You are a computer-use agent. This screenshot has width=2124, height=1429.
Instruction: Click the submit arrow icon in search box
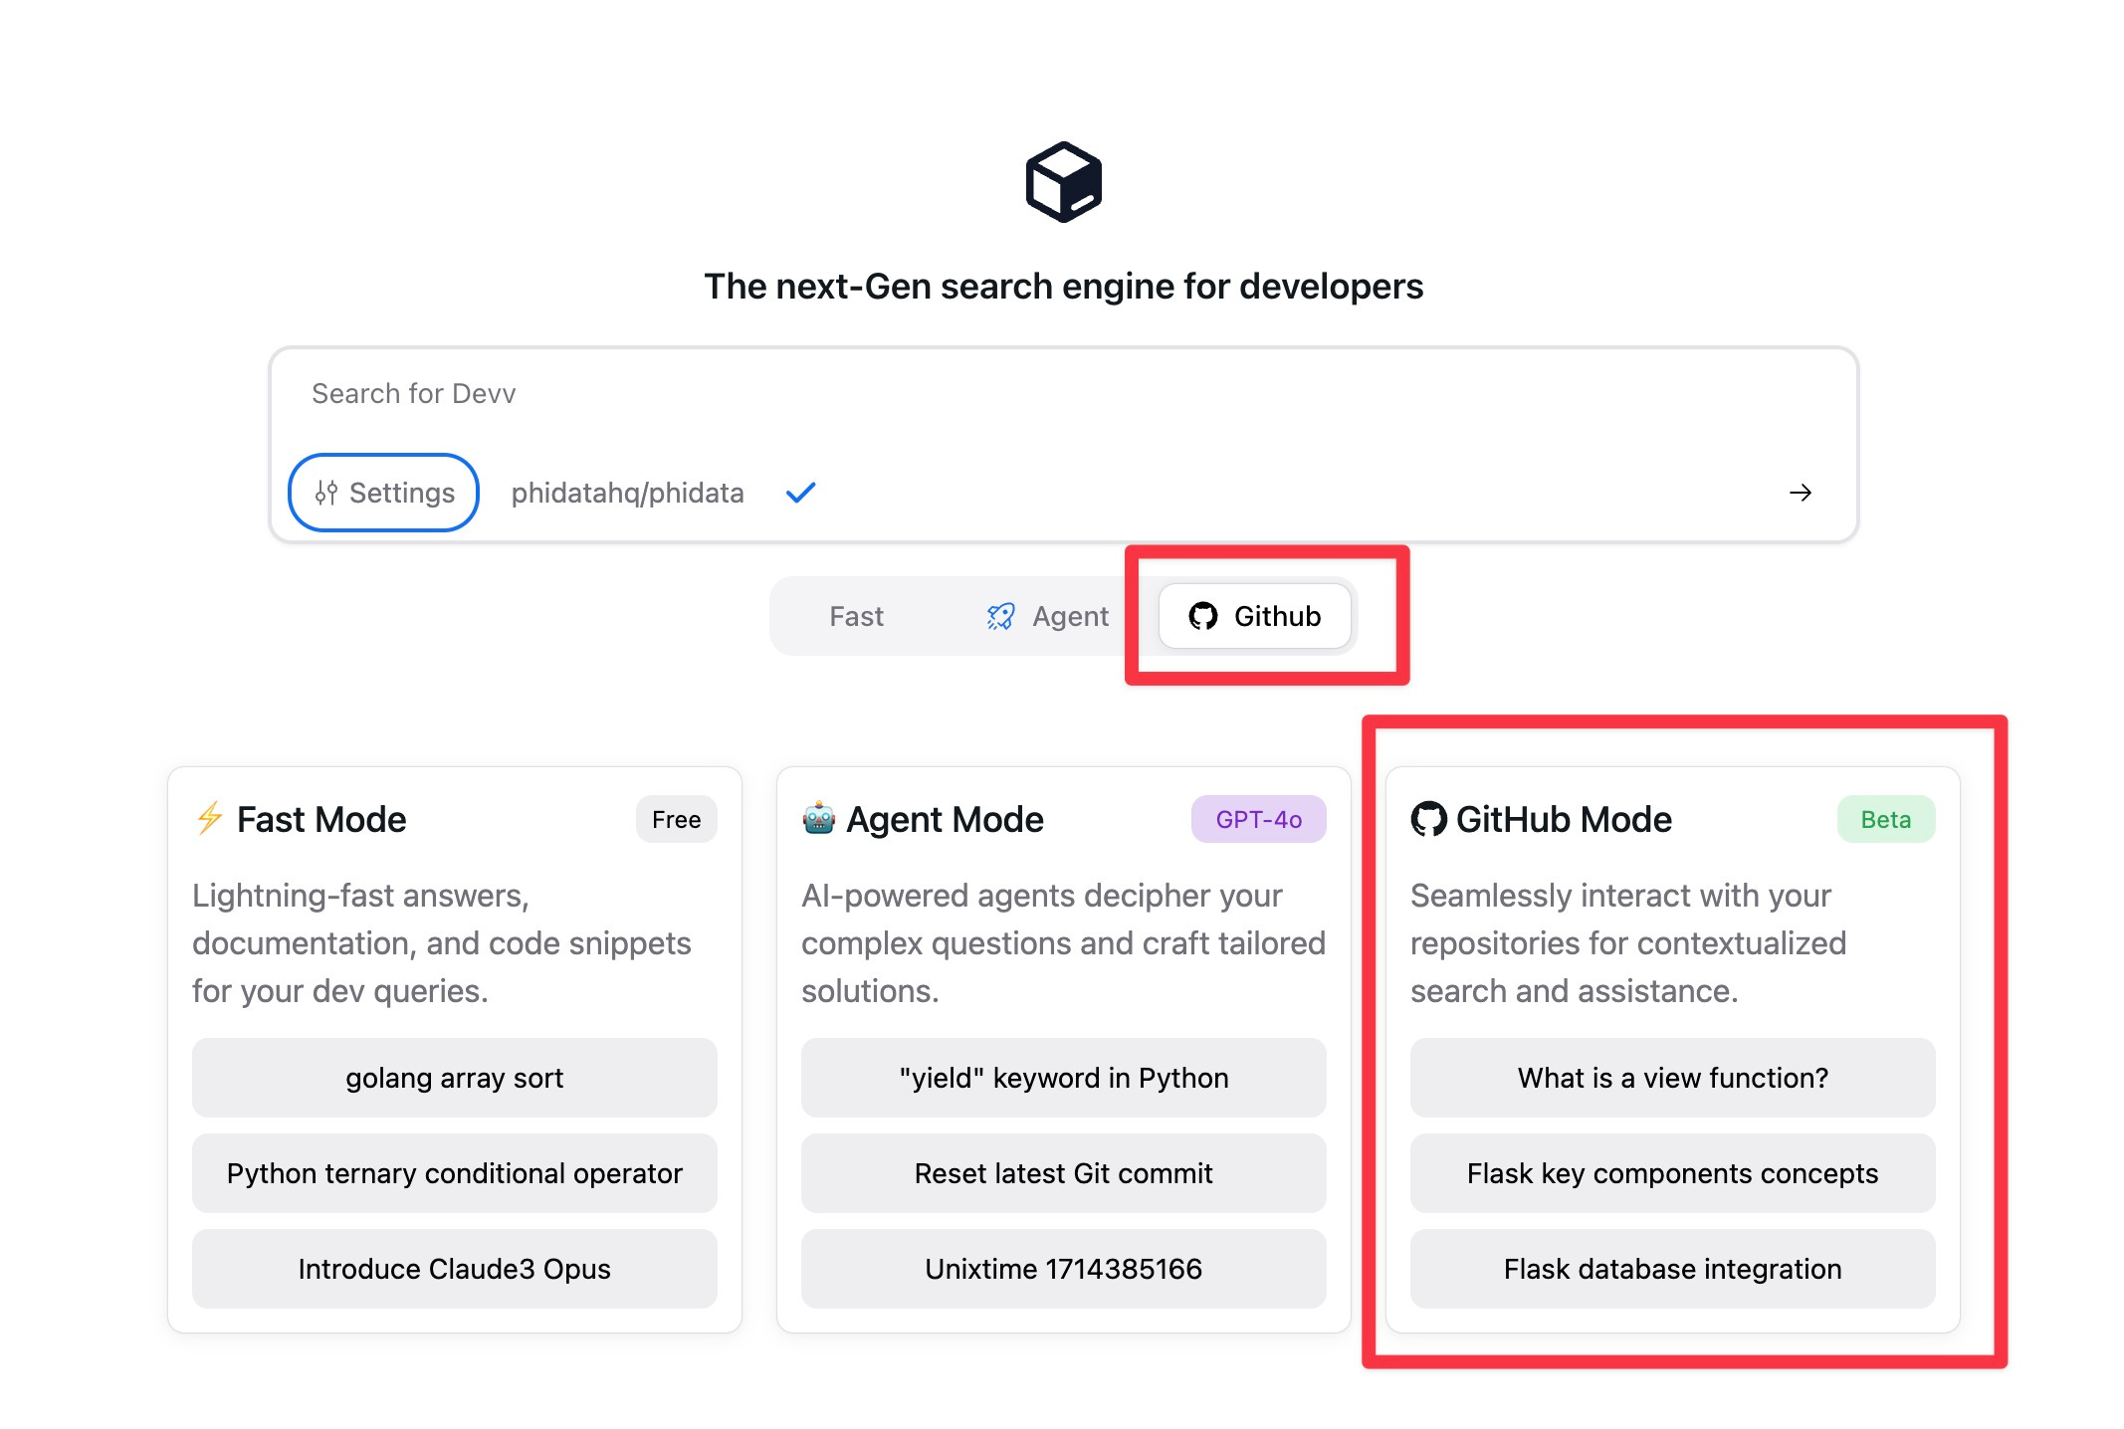tap(1800, 493)
